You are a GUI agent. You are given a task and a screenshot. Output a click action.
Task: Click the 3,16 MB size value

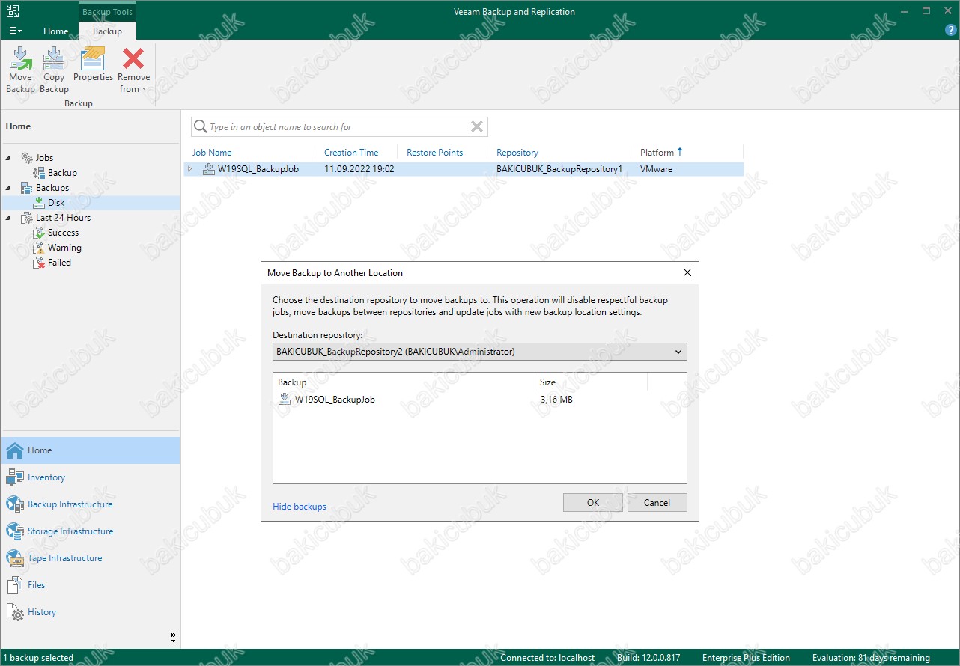pos(556,400)
